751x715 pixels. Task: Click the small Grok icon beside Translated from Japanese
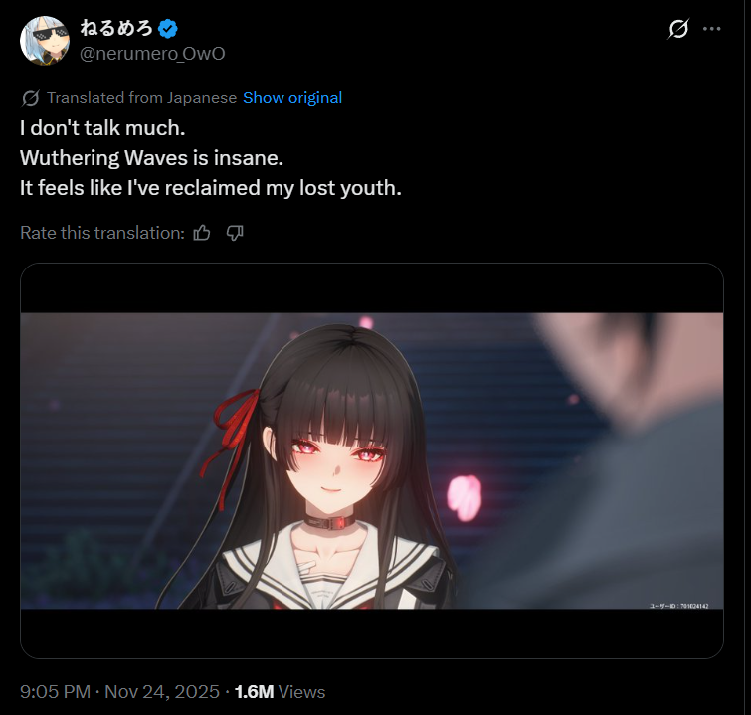[31, 98]
